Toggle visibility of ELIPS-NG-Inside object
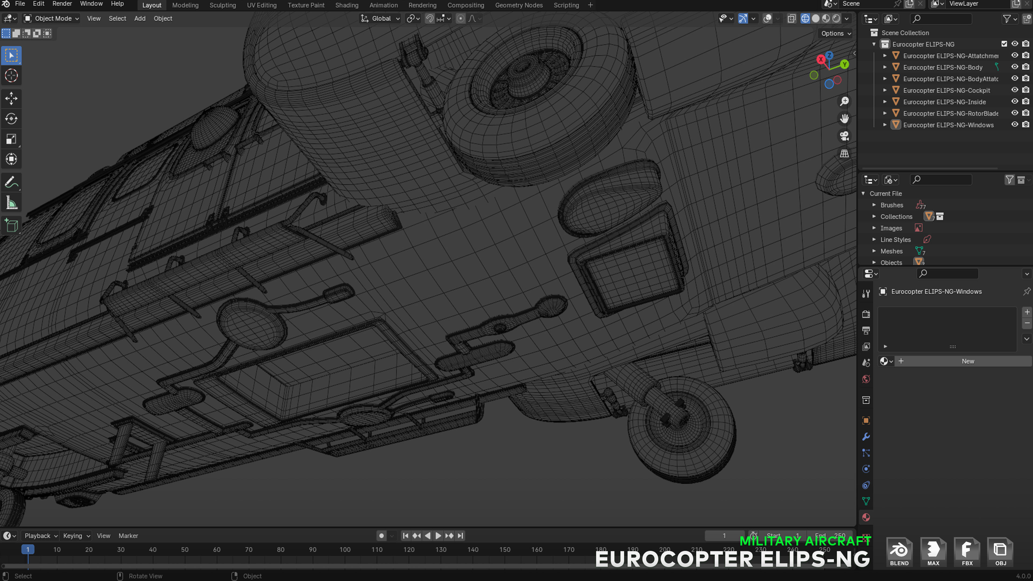This screenshot has width=1033, height=581. coord(1014,101)
